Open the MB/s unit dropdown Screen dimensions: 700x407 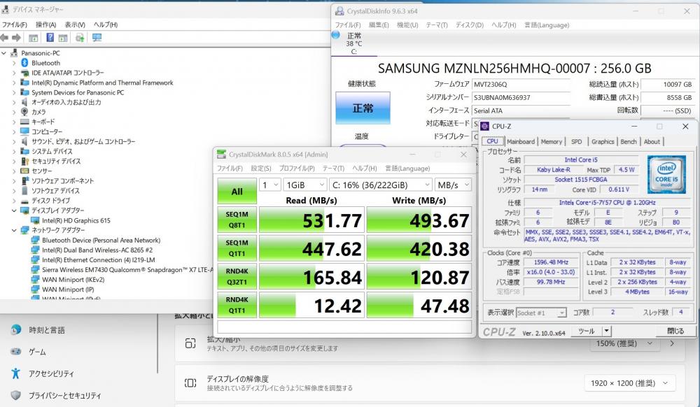454,185
